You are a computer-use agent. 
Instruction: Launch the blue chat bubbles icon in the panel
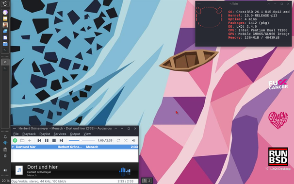pos(5,31)
